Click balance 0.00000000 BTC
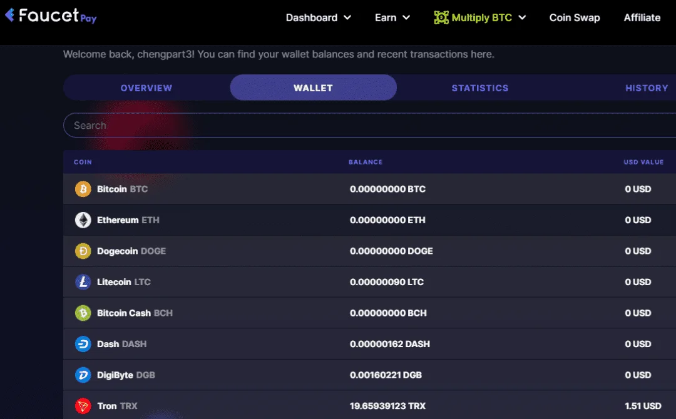676x419 pixels. click(387, 189)
